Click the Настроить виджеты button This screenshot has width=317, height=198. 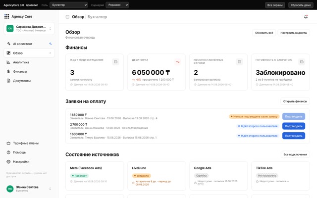294,33
